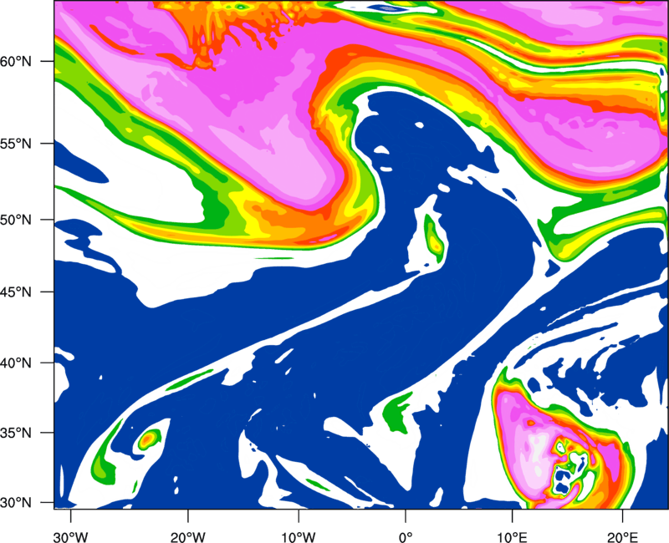
Task: Click the 60°N latitude label
Action: [16, 62]
